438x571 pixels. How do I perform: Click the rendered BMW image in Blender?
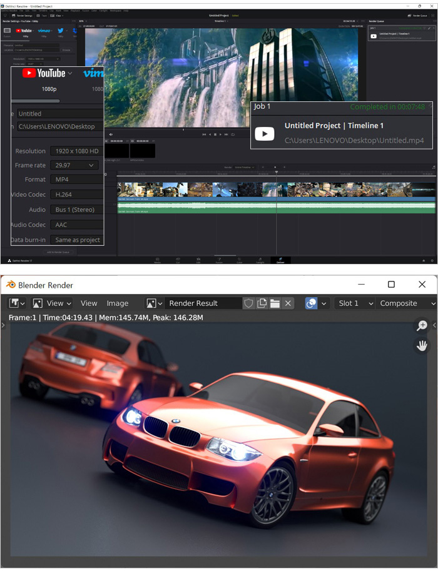coord(218,439)
